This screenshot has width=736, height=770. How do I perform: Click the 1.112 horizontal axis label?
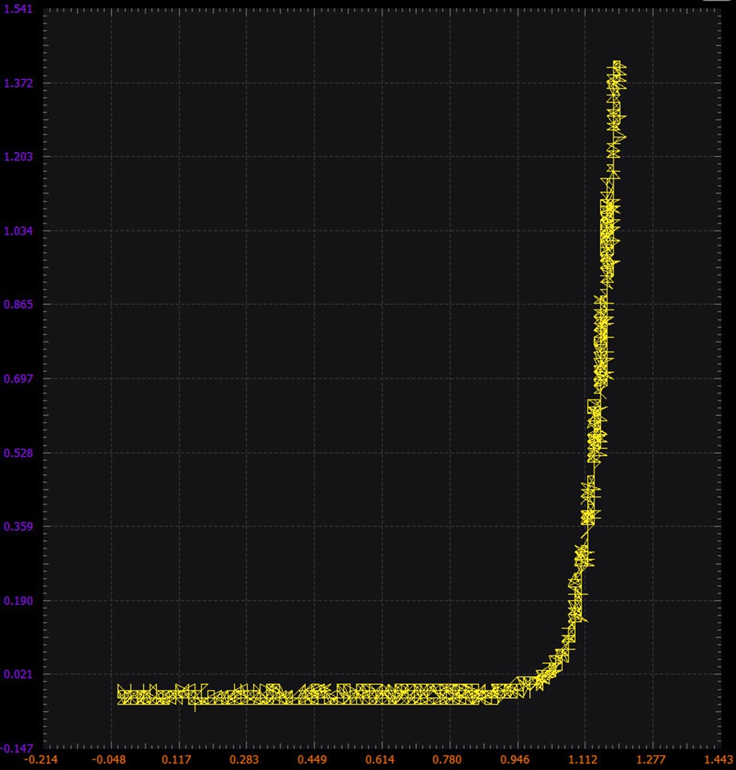pos(583,760)
